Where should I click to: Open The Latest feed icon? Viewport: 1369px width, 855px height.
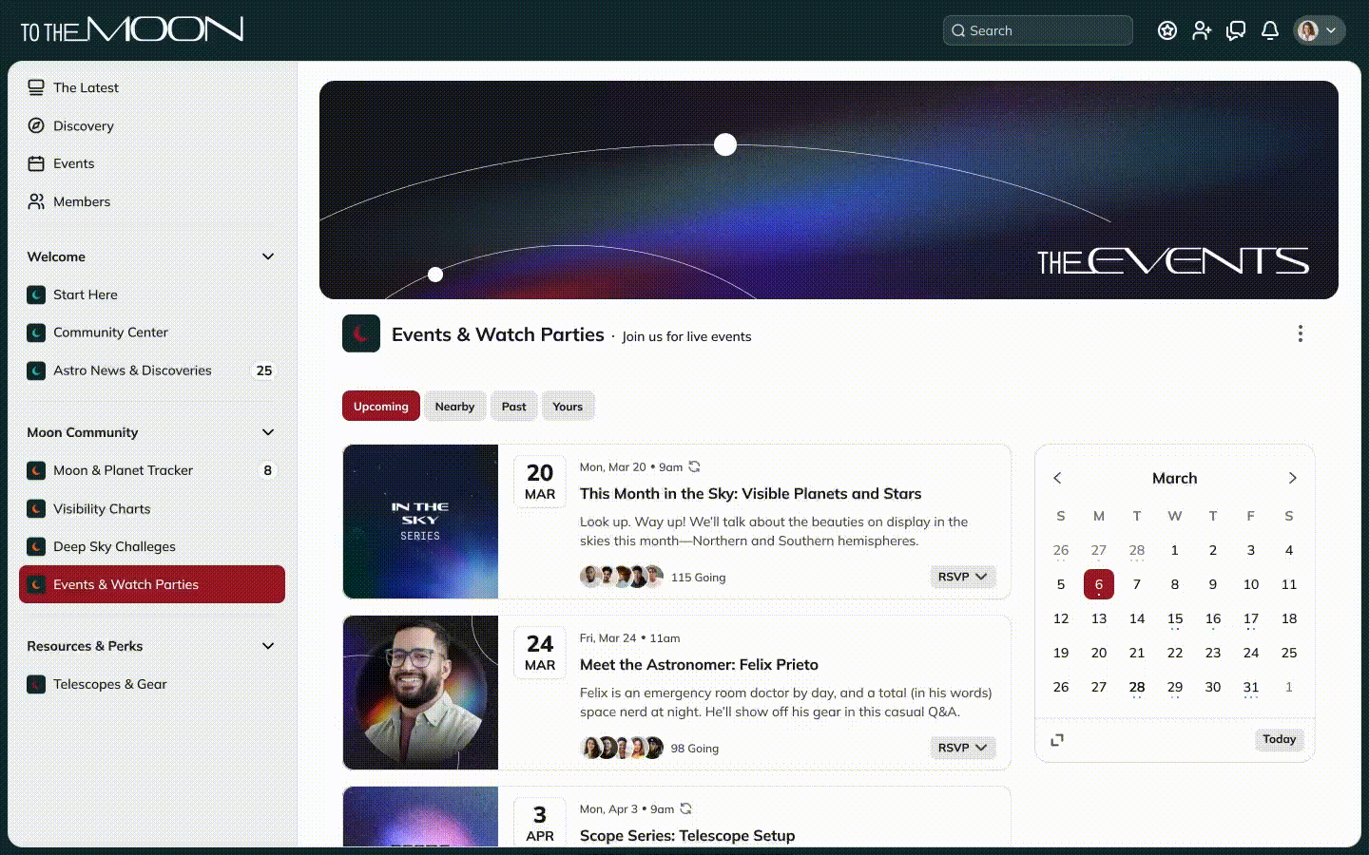36,87
